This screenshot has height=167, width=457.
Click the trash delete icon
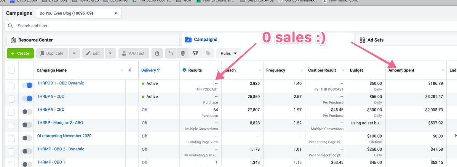(183, 53)
